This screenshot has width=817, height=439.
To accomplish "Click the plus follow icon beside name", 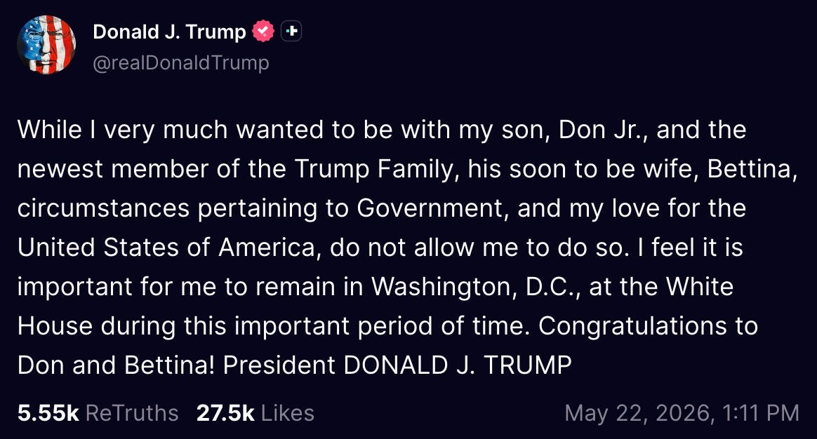I will pyautogui.click(x=291, y=32).
